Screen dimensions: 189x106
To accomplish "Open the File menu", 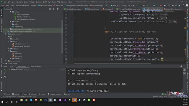I will [5, 2].
